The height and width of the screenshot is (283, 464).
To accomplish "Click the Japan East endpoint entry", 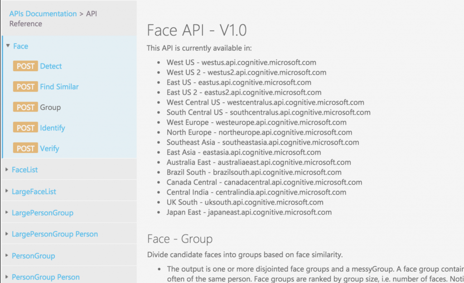I will (249, 212).
